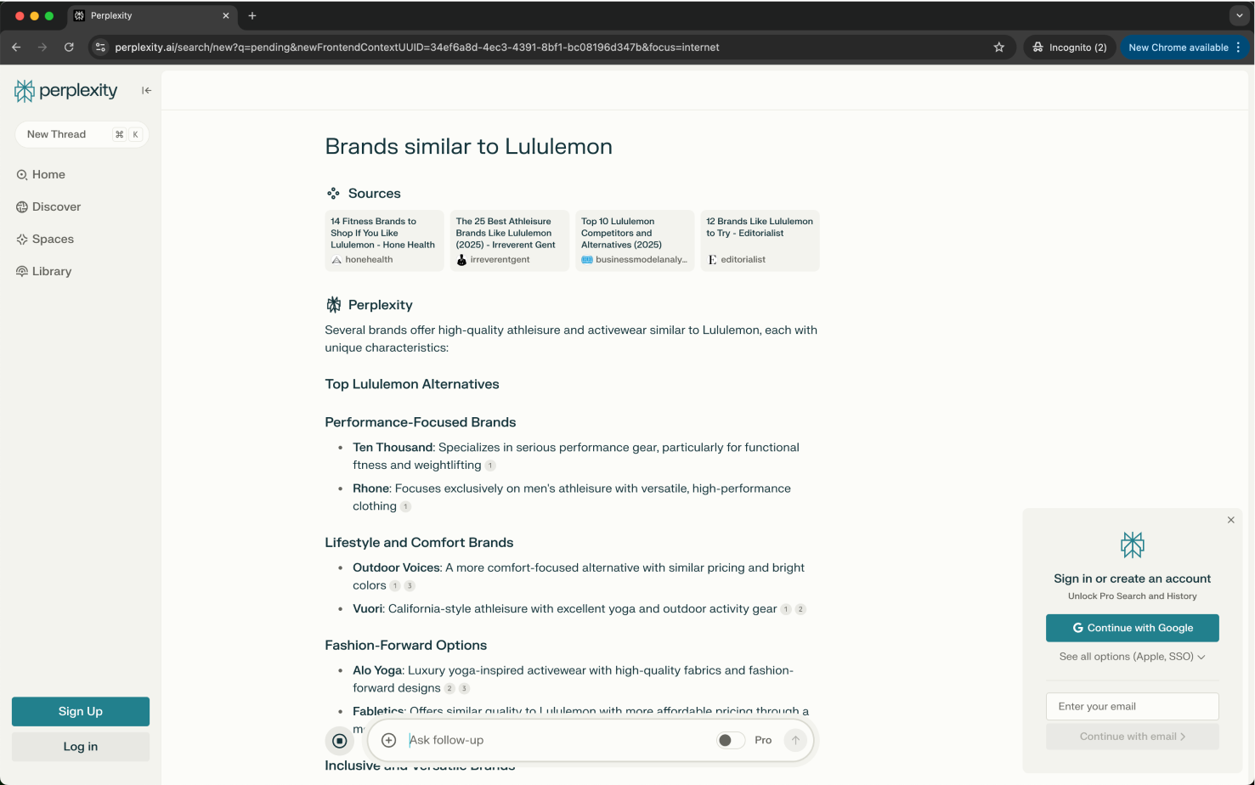
Task: Click the Perplexity logo in the sidebar
Action: click(66, 91)
